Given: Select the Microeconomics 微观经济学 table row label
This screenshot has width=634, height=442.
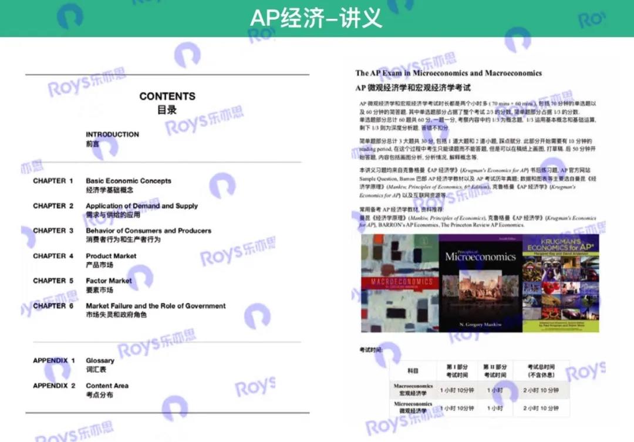Looking at the screenshot, I should (x=413, y=407).
